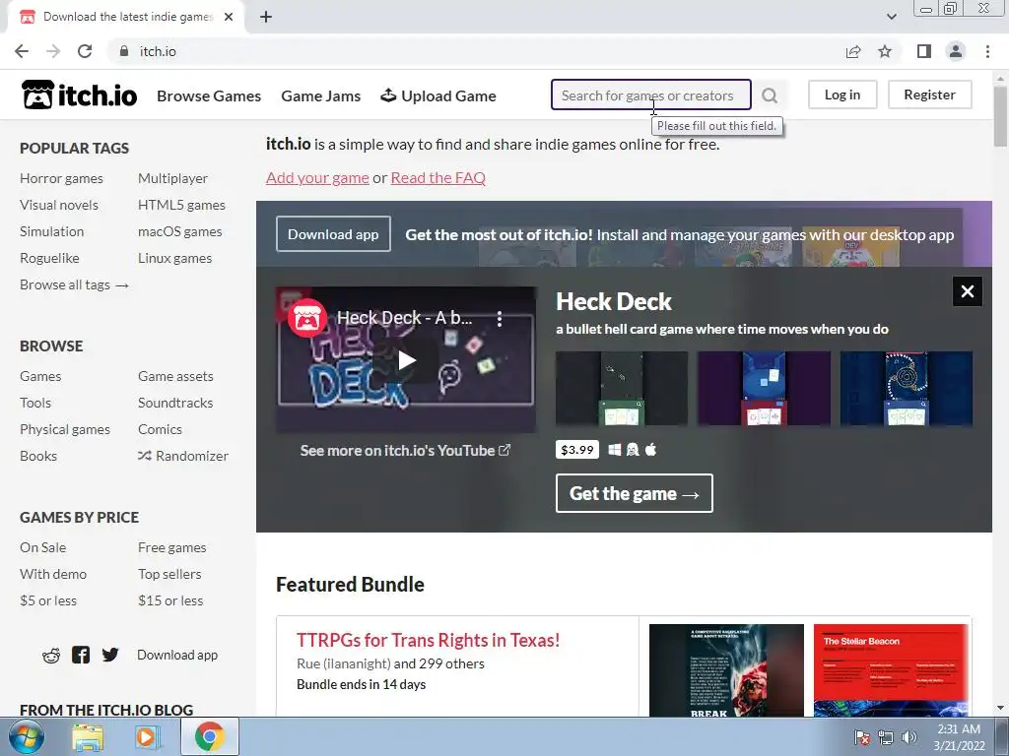Open Horror games tag
This screenshot has height=756, width=1009.
[62, 178]
